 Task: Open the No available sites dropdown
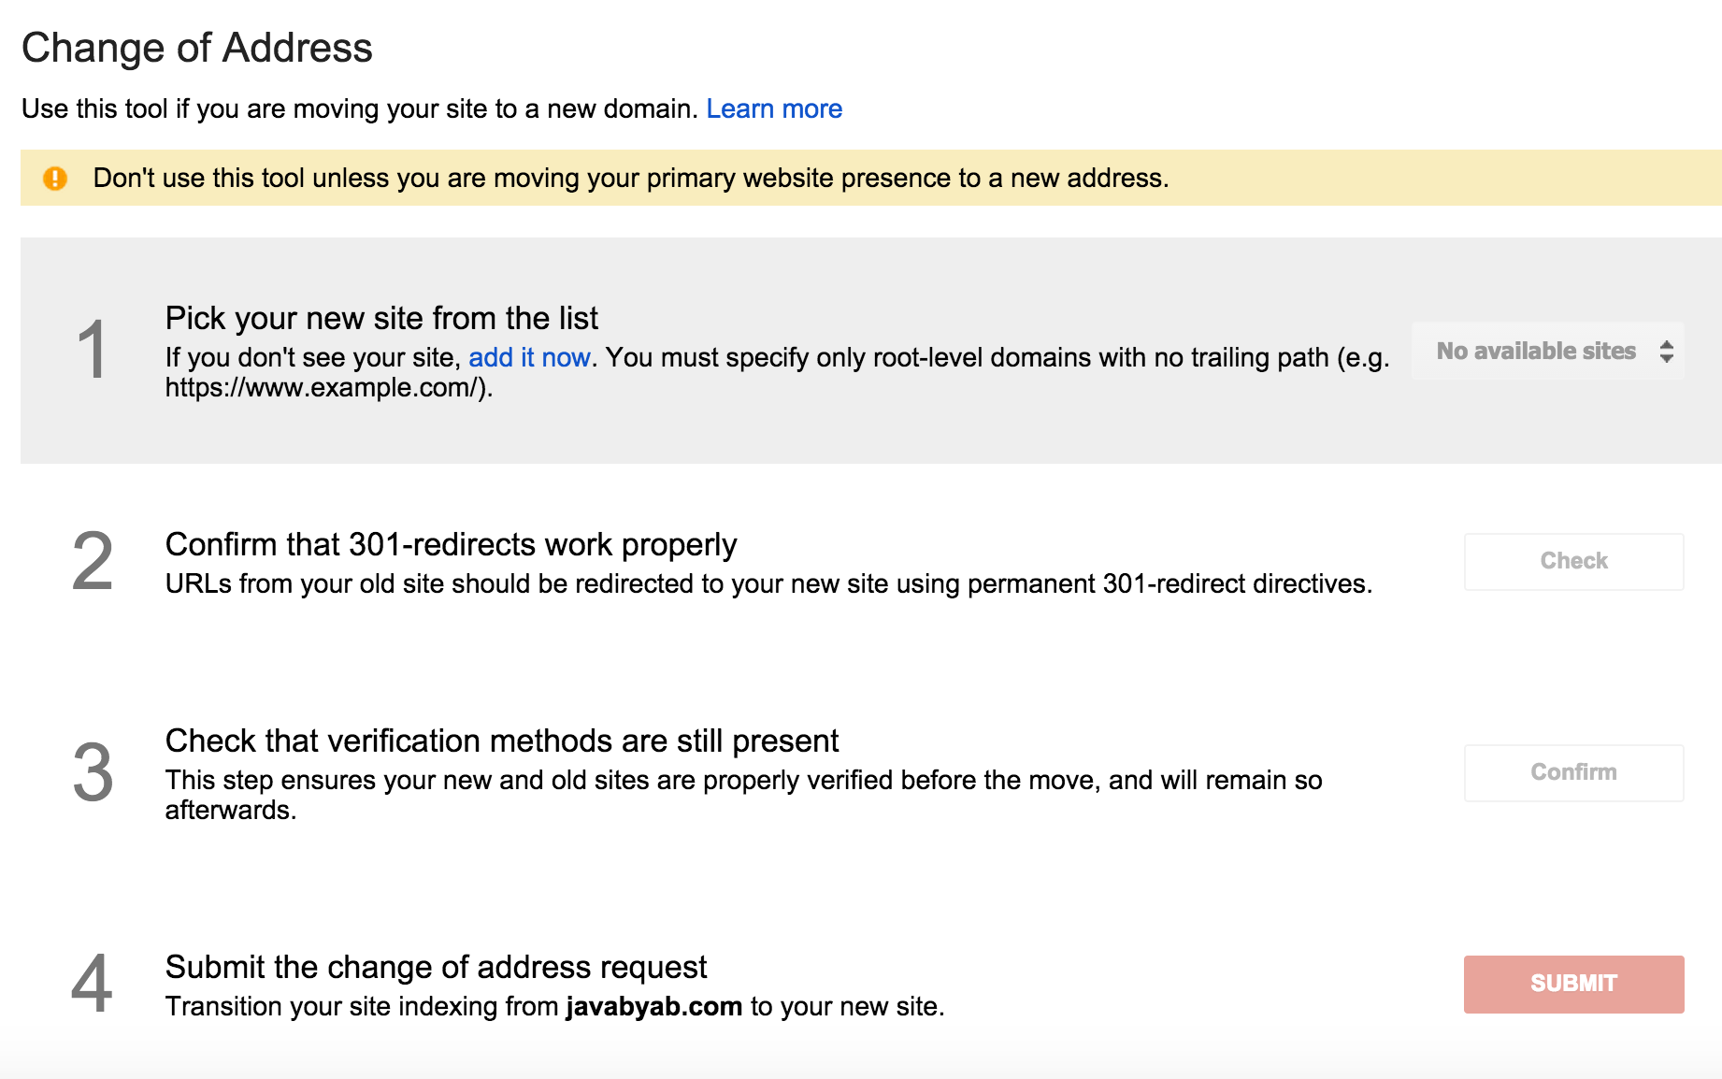1548,351
